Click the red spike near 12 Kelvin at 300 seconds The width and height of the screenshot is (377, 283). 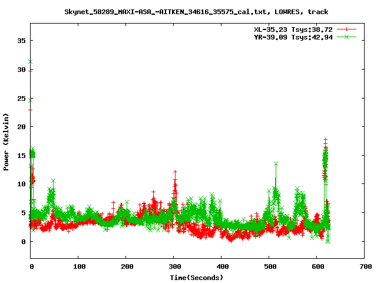[175, 172]
